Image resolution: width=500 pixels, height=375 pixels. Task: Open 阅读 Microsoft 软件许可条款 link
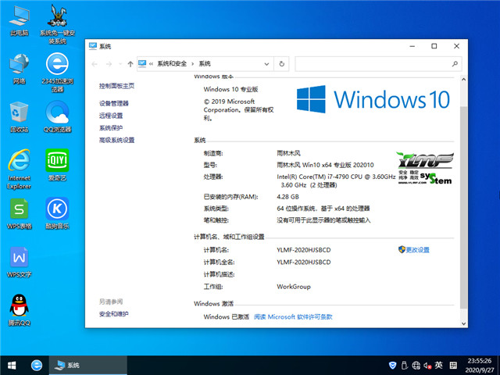click(293, 317)
